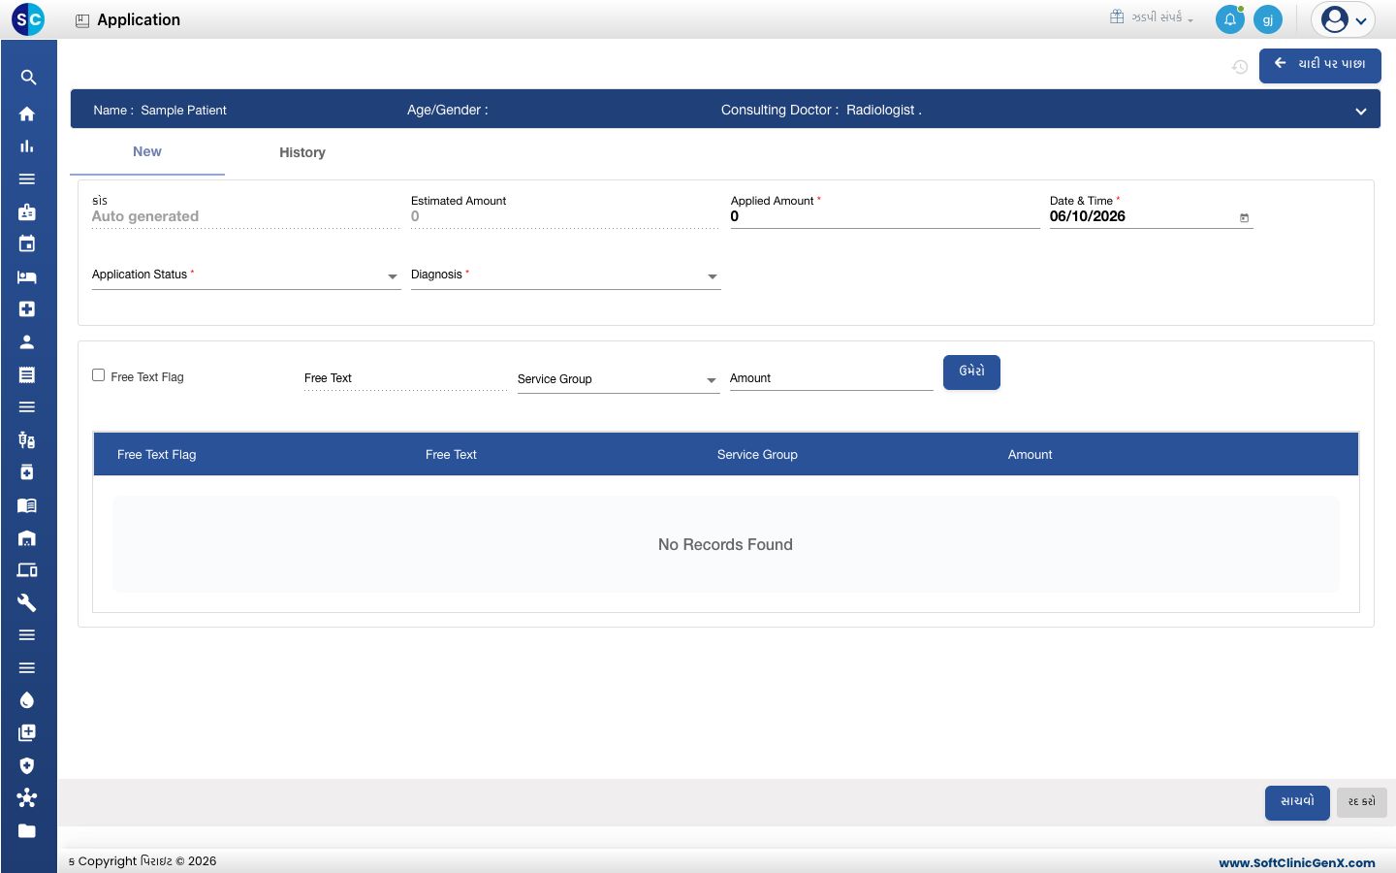Click the notification bell icon
Screen dimensions: 1396x873
(x=1229, y=19)
